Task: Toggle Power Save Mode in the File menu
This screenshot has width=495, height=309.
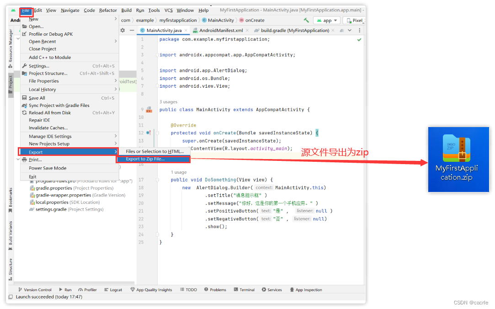Action: [69, 168]
